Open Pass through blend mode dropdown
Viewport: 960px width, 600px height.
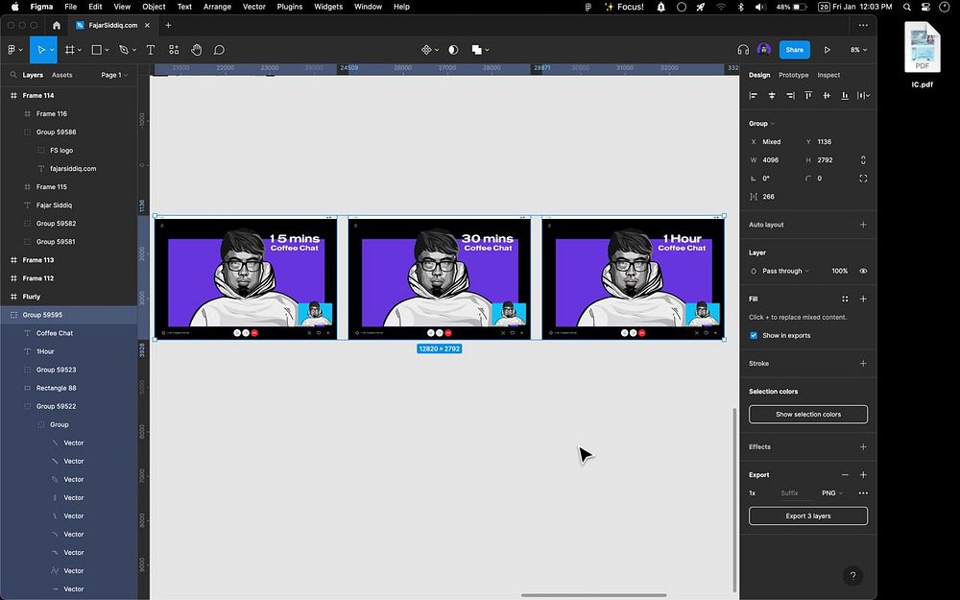[x=785, y=271]
